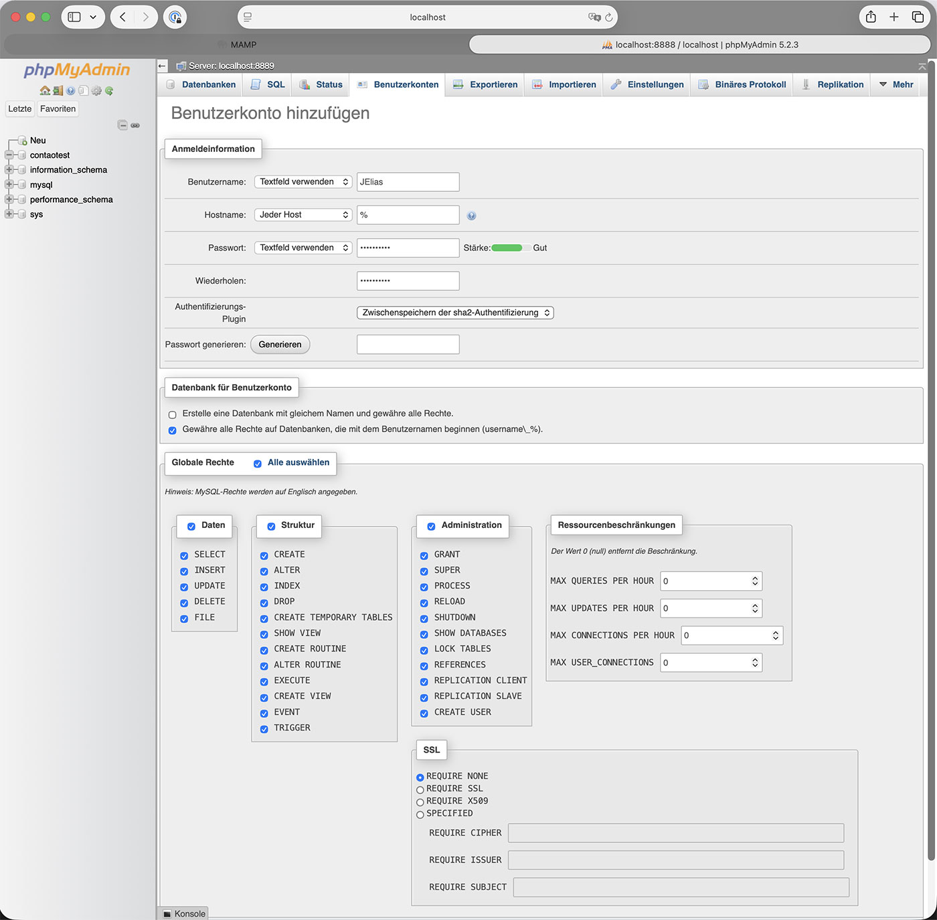Image resolution: width=937 pixels, height=920 pixels.
Task: Open the navigation panel settings gear
Action: point(96,90)
